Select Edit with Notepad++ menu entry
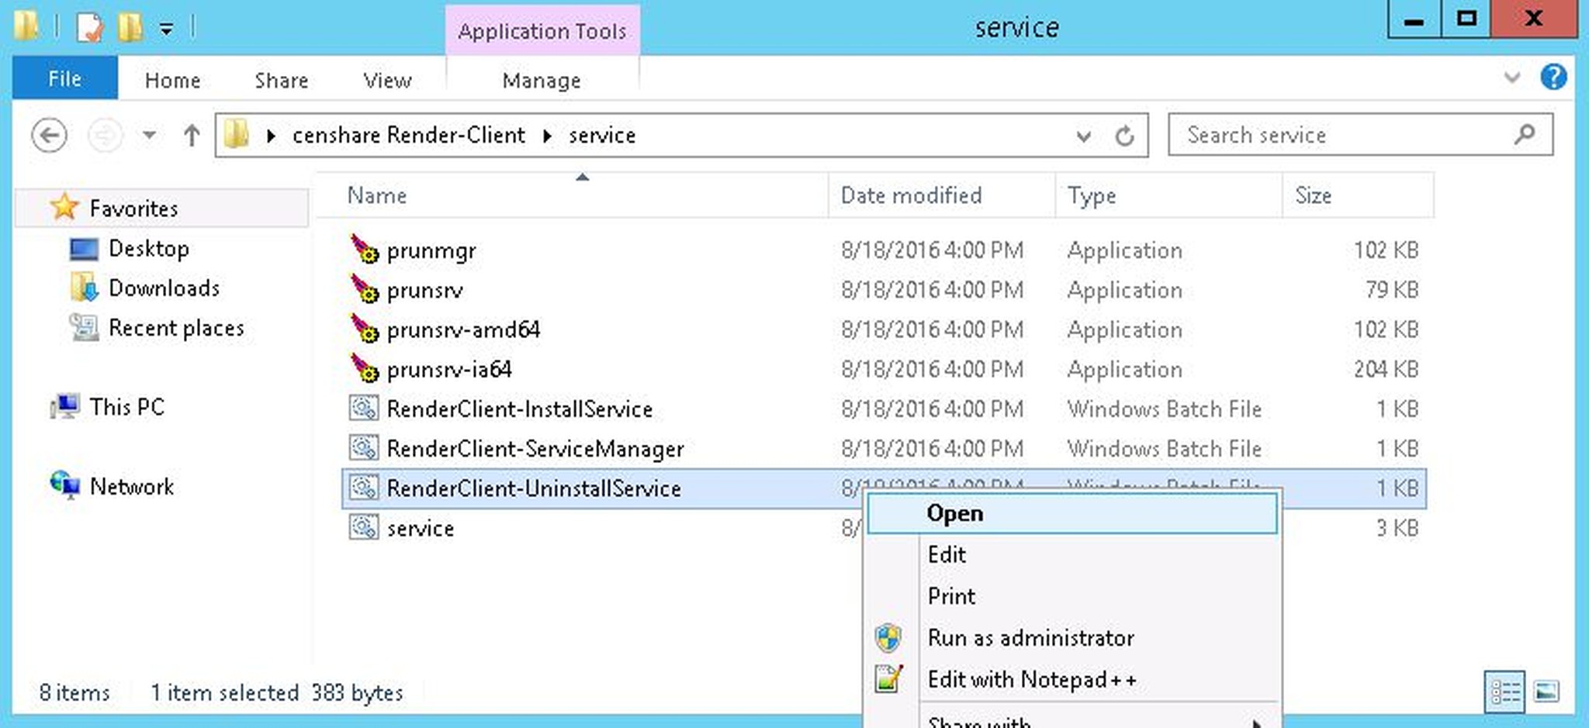Screen dimensions: 1589x728 click(1032, 680)
